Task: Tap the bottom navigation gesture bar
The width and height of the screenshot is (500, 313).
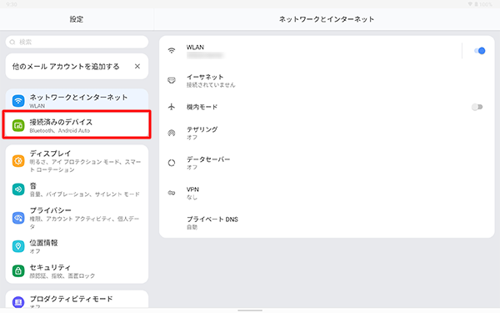Action: point(250,310)
